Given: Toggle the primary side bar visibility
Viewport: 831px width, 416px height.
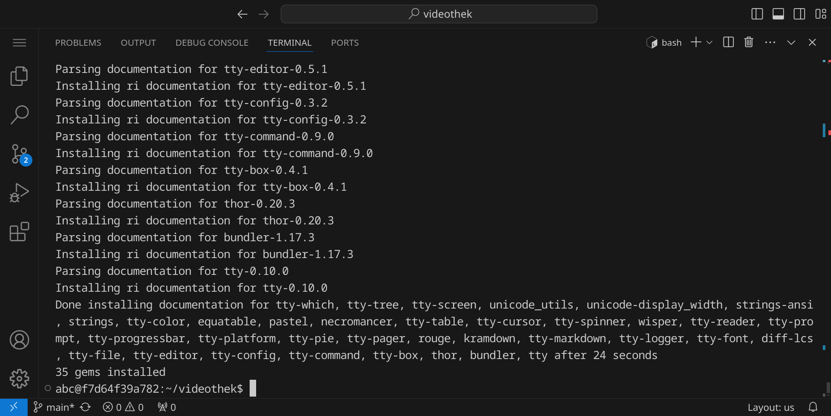Looking at the screenshot, I should point(757,14).
